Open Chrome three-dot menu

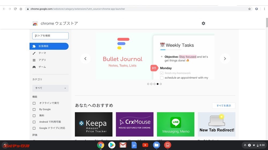click(264, 9)
